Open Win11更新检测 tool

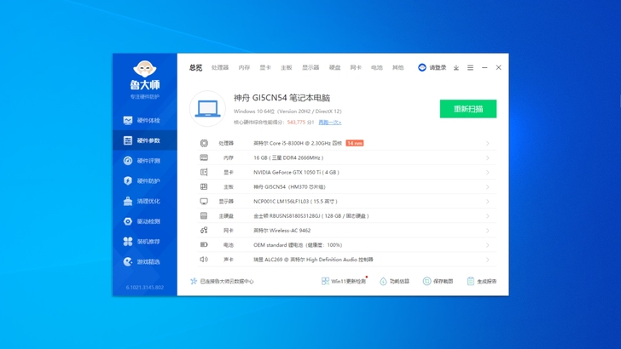coord(344,281)
